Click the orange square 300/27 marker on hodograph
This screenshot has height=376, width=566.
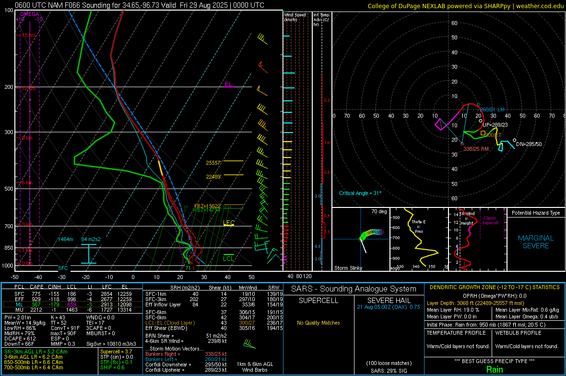[x=483, y=133]
